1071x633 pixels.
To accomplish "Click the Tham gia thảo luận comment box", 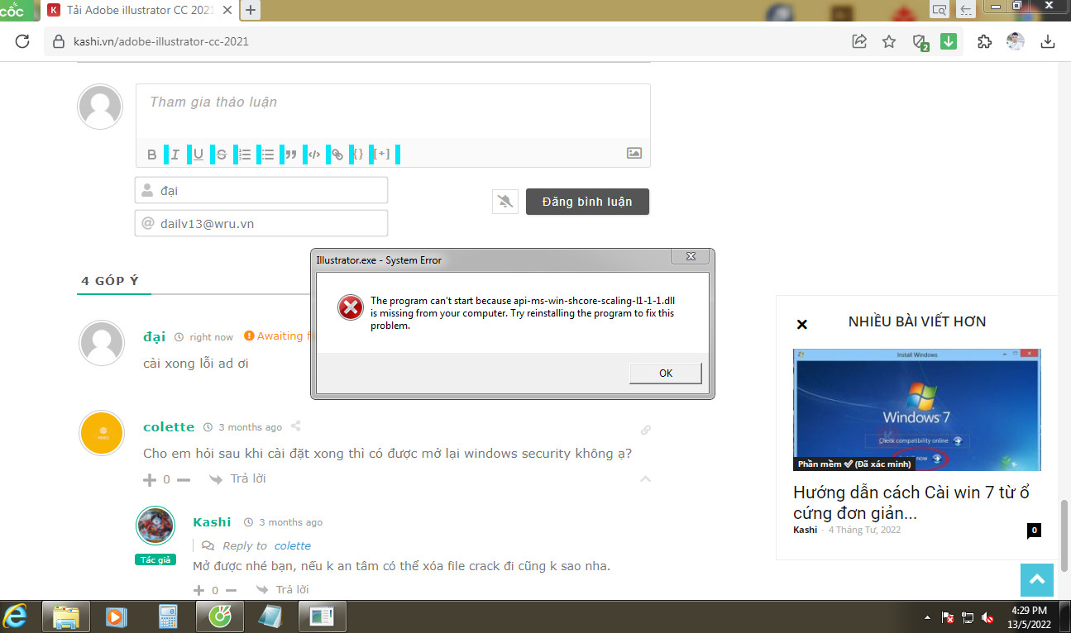I will [393, 111].
